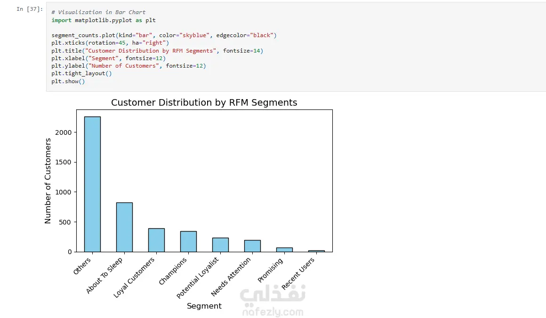Click the 'Potential Loyalist' tick label

[x=198, y=278]
